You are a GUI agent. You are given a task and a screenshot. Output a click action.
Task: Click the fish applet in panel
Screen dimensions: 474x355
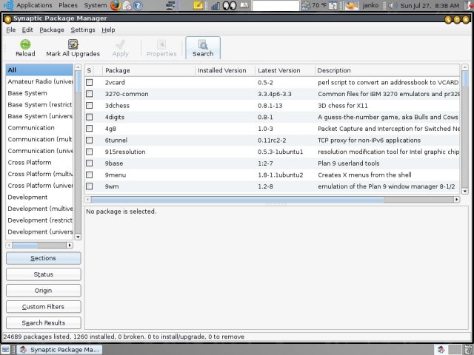352,5
